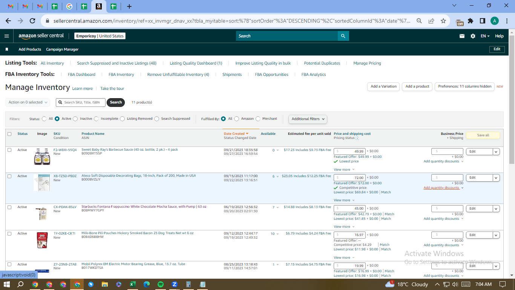This screenshot has width=515, height=290.
Task: Click the bookmark icon beside Add Products
Action: click(x=7, y=49)
